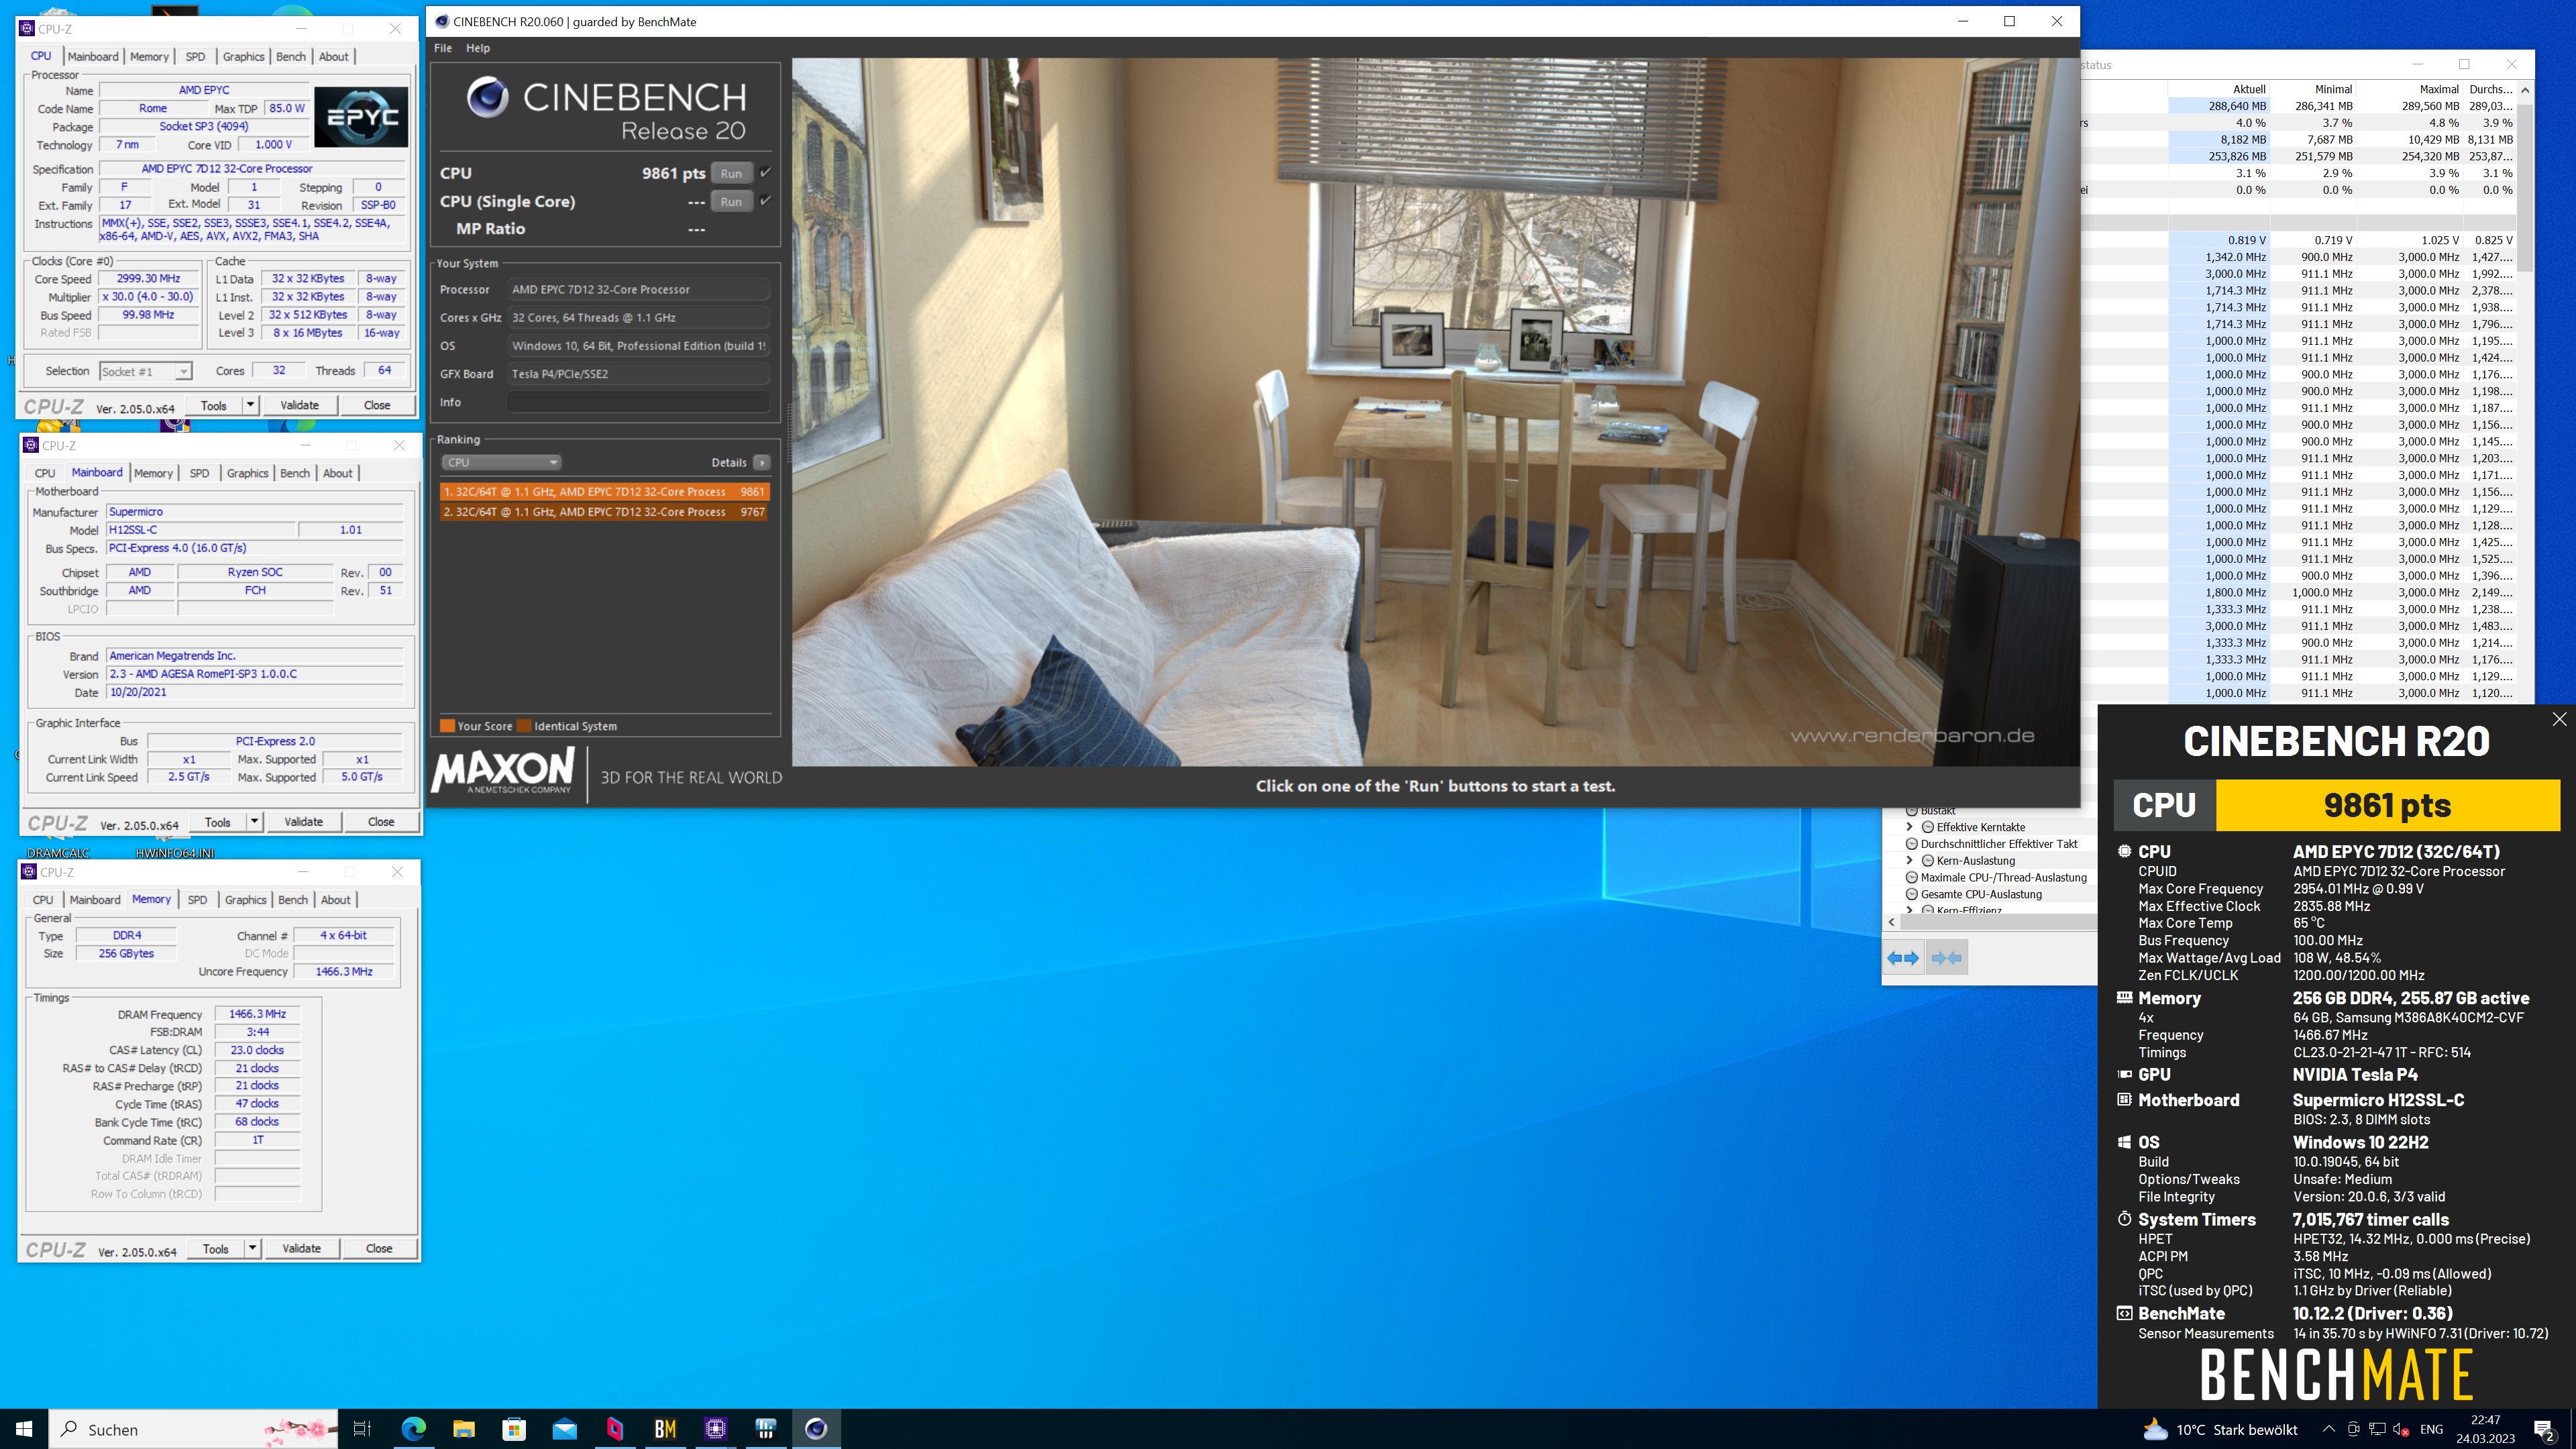Screen dimensions: 2576x1449
Task: Click the taskbar Suchen search box
Action: point(194,1429)
